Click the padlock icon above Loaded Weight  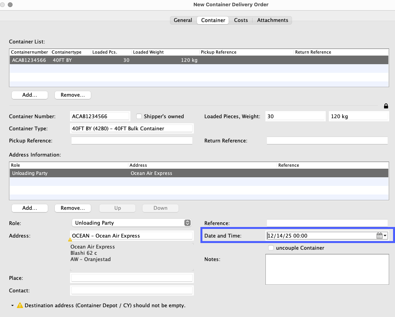[x=386, y=106]
